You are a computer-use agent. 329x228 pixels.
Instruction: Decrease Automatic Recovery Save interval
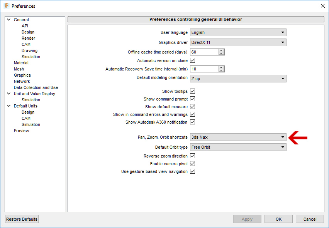tap(221, 70)
